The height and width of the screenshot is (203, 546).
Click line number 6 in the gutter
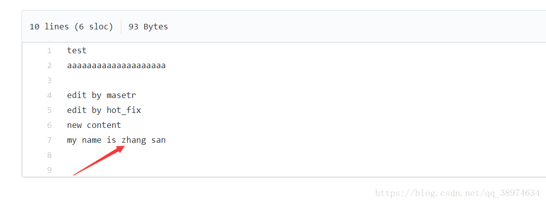point(49,125)
